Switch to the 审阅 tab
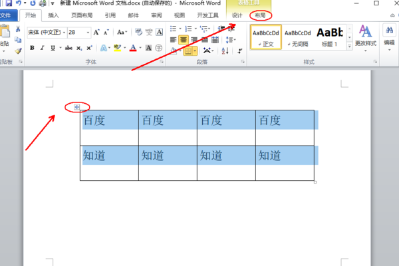The height and width of the screenshot is (266, 399). [156, 15]
